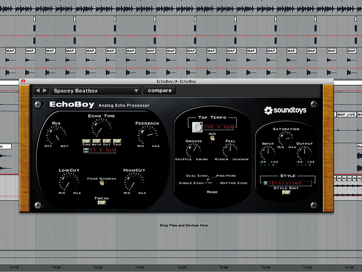Select Dual Echo mode label
This screenshot has height=272, width=362.
click(197, 176)
